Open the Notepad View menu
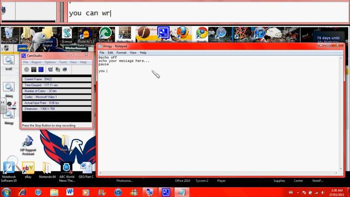This screenshot has height=197, width=350. (133, 53)
